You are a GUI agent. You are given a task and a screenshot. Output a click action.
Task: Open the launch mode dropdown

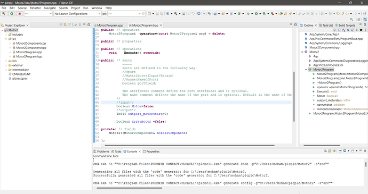[x=38, y=14]
